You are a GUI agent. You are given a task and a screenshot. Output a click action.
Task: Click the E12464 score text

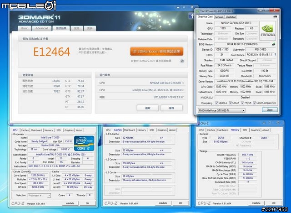point(52,52)
